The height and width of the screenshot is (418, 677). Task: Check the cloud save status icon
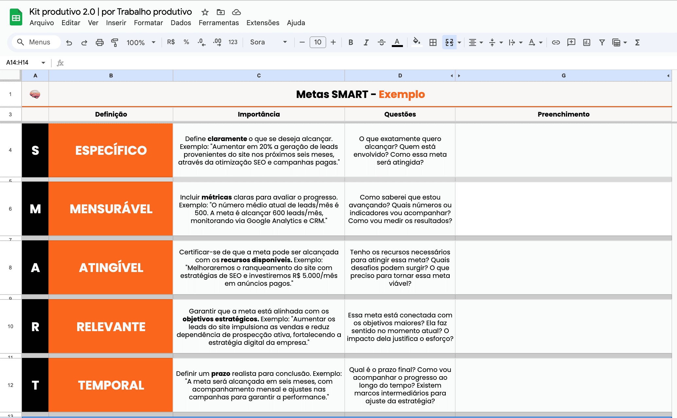[x=236, y=12]
